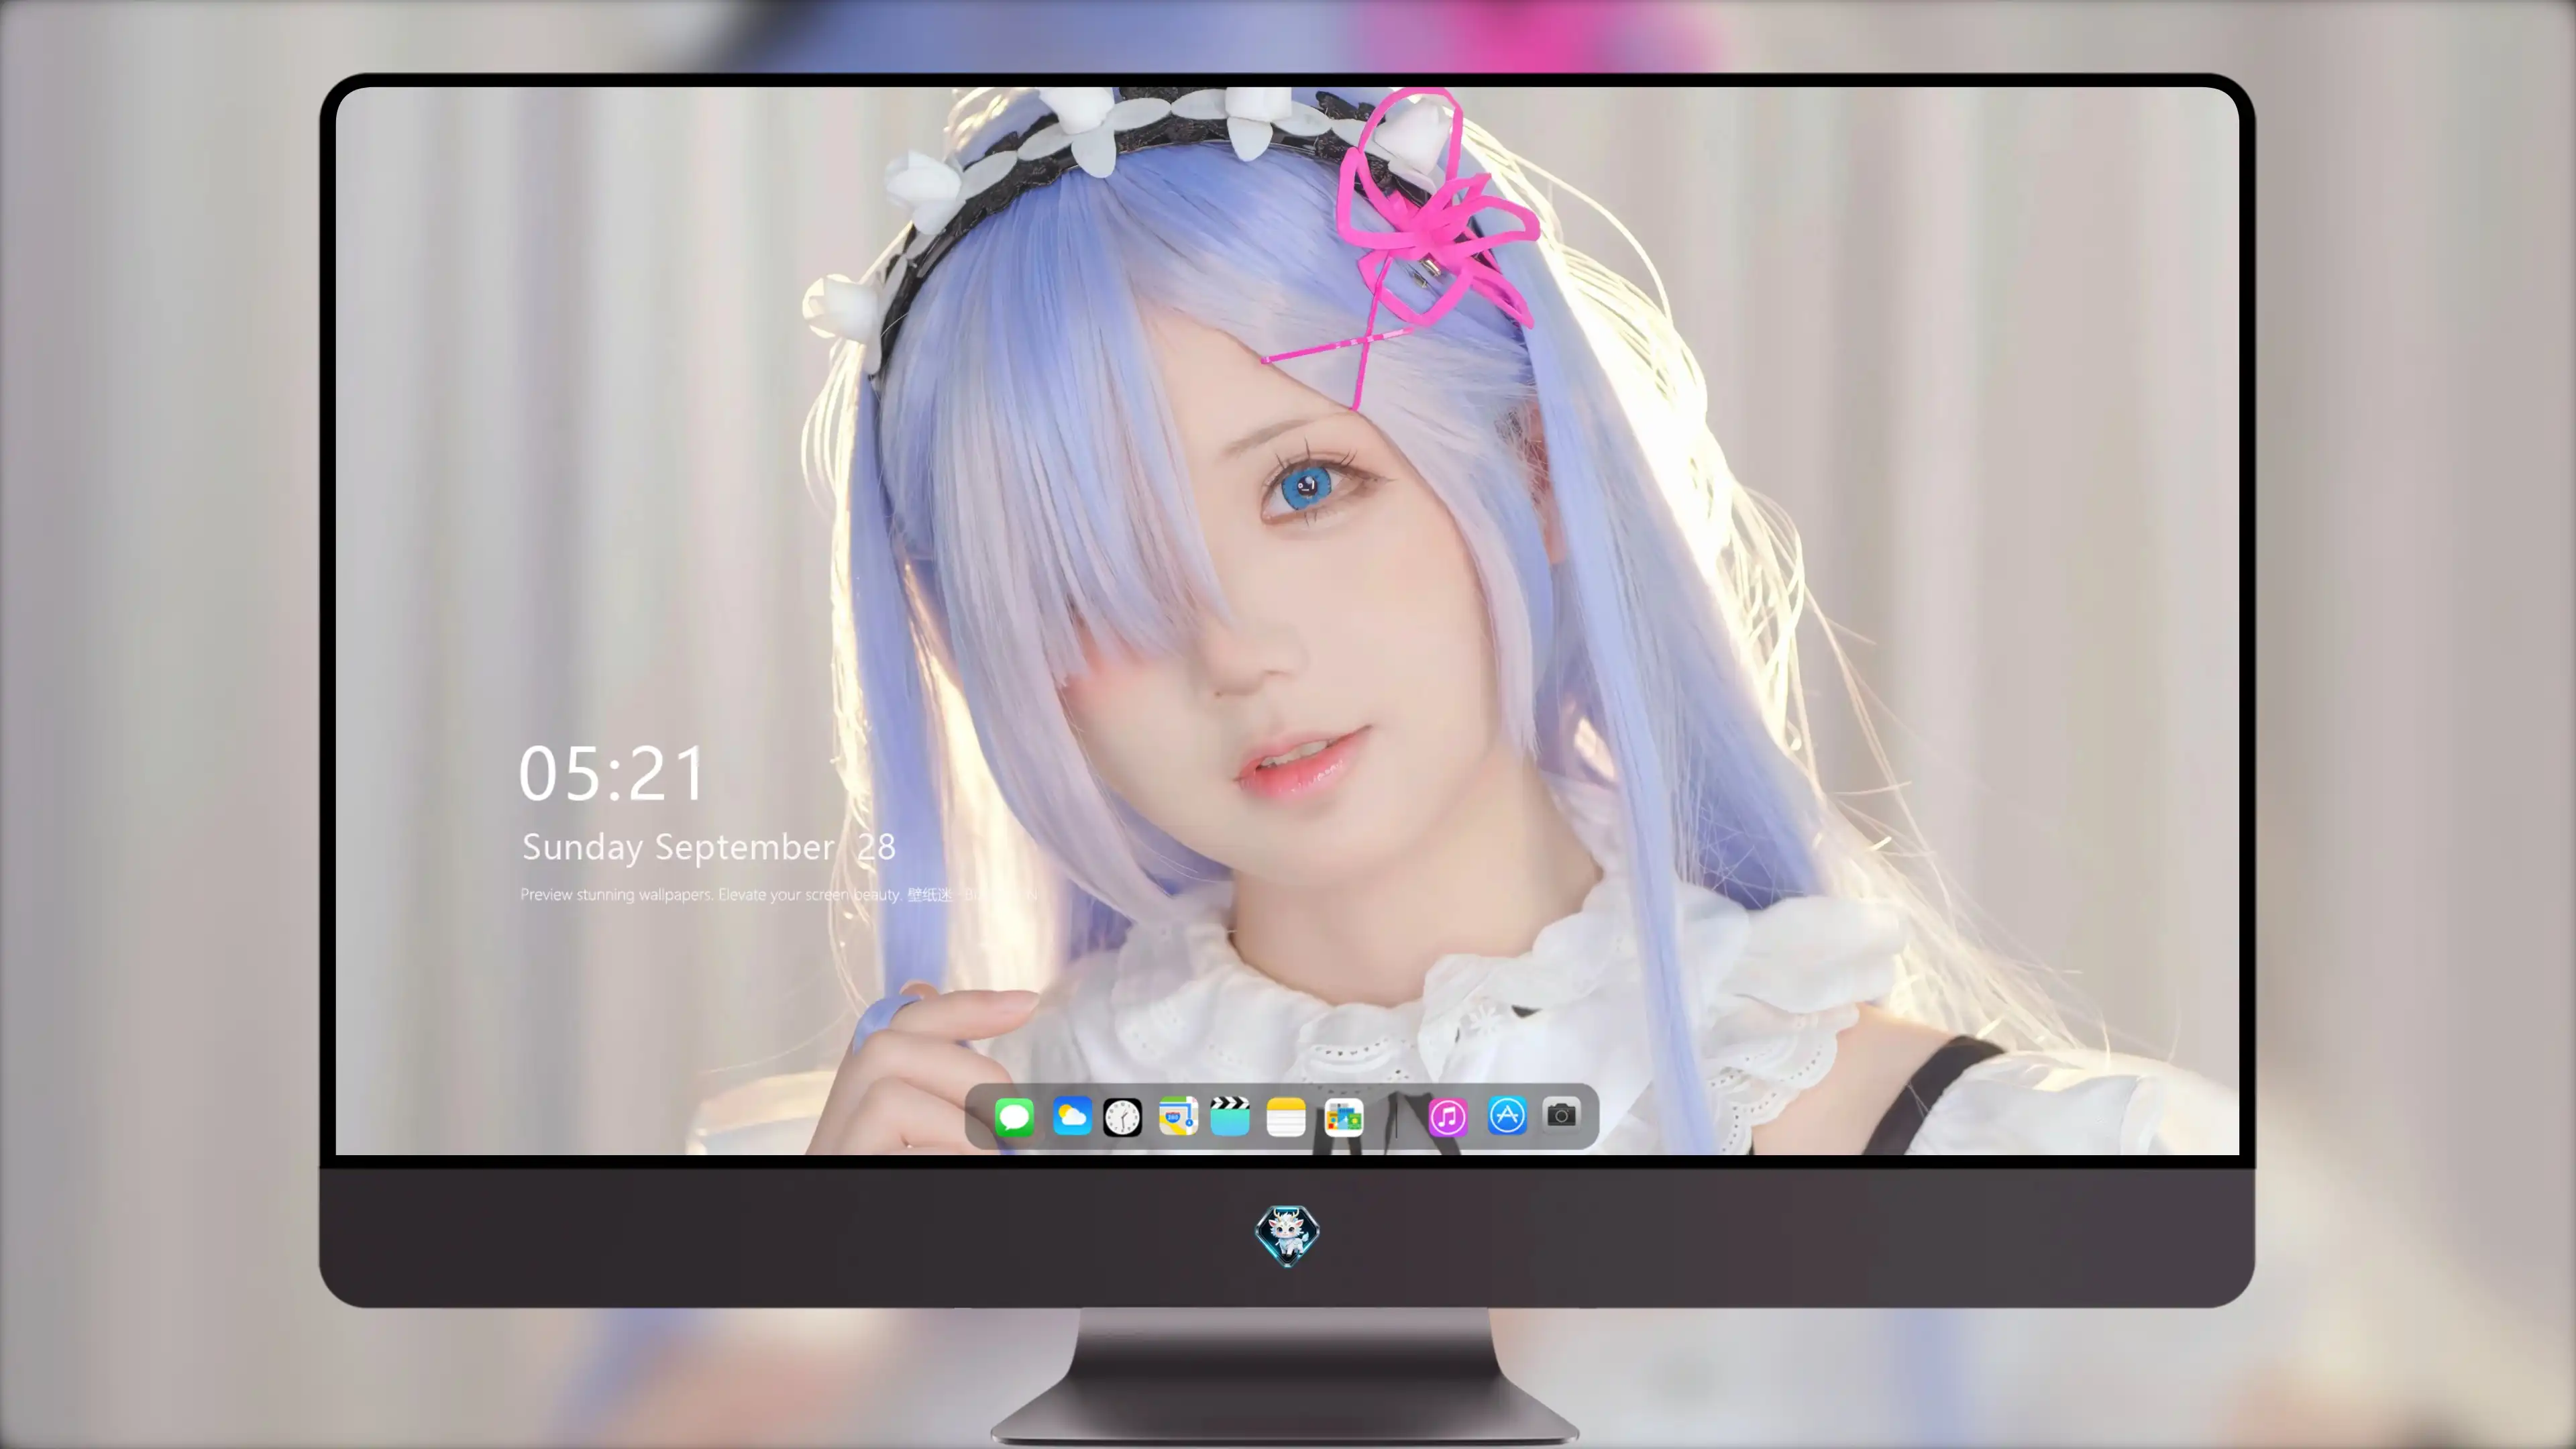Launch the Maps app from the dock
2576x1449 pixels.
(x=1178, y=1116)
